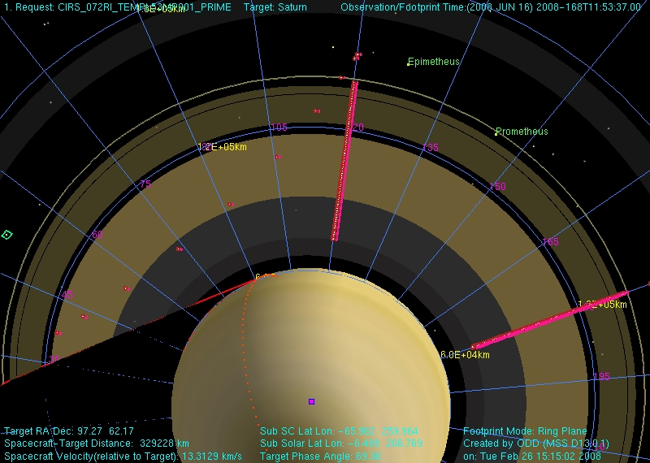Click the green diamond marker at left edge

pos(6,235)
